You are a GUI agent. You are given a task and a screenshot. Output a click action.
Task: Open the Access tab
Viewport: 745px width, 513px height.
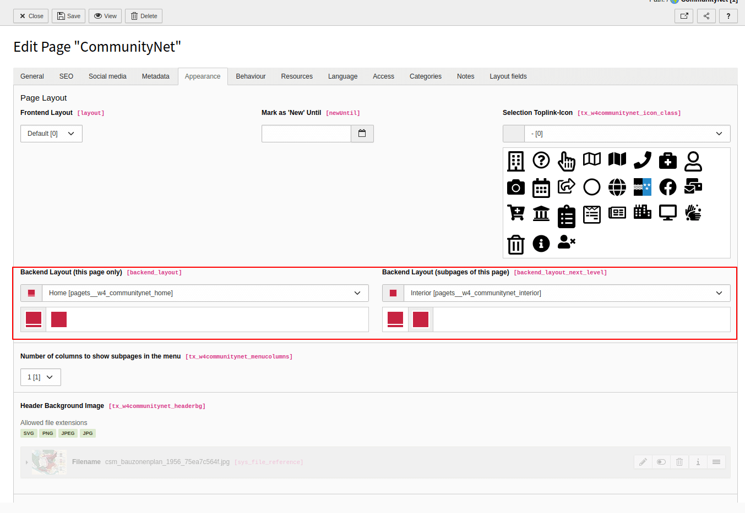[383, 76]
